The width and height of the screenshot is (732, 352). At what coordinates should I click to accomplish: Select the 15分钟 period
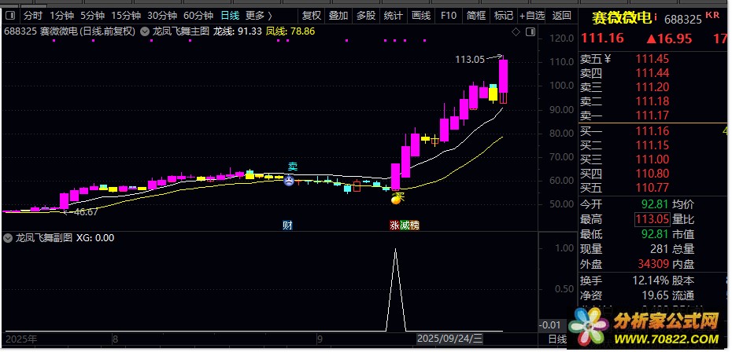coord(126,16)
